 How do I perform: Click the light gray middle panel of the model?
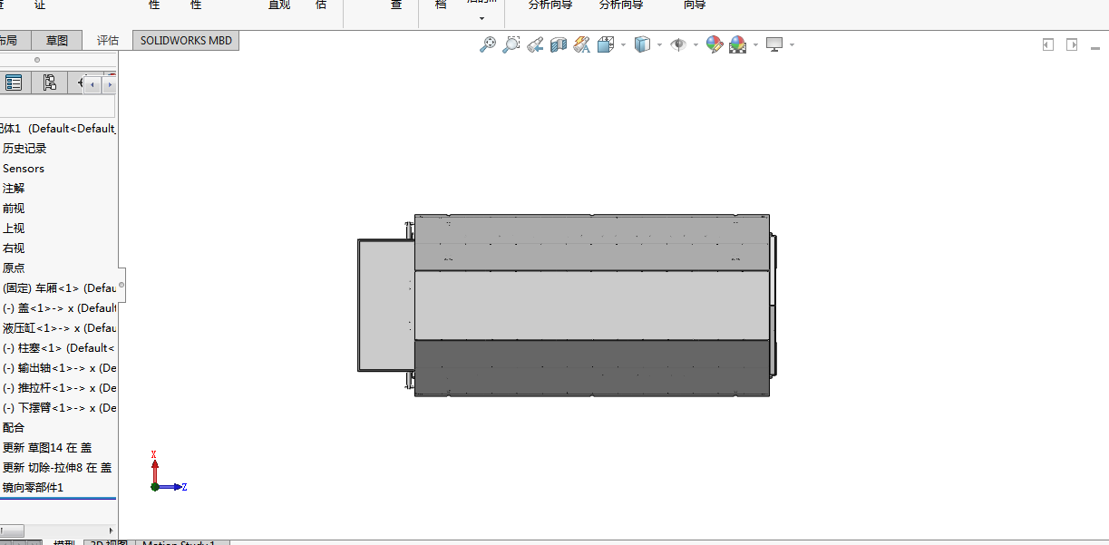click(x=591, y=306)
